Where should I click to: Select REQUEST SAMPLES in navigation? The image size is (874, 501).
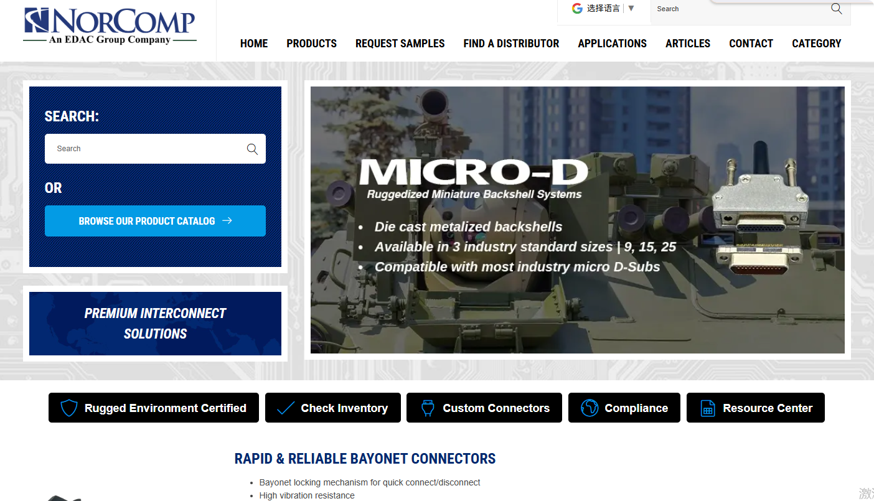[400, 44]
